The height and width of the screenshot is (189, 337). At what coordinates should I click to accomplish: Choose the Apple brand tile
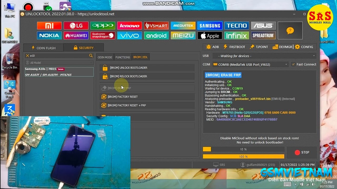(x=210, y=35)
